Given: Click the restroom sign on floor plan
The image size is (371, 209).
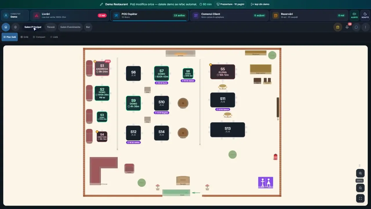Looking at the screenshot, I should 265,183.
